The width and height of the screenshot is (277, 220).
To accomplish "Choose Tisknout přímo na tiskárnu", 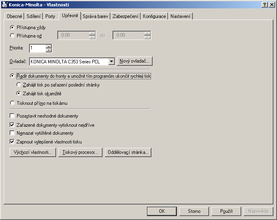I will coord(12,103).
